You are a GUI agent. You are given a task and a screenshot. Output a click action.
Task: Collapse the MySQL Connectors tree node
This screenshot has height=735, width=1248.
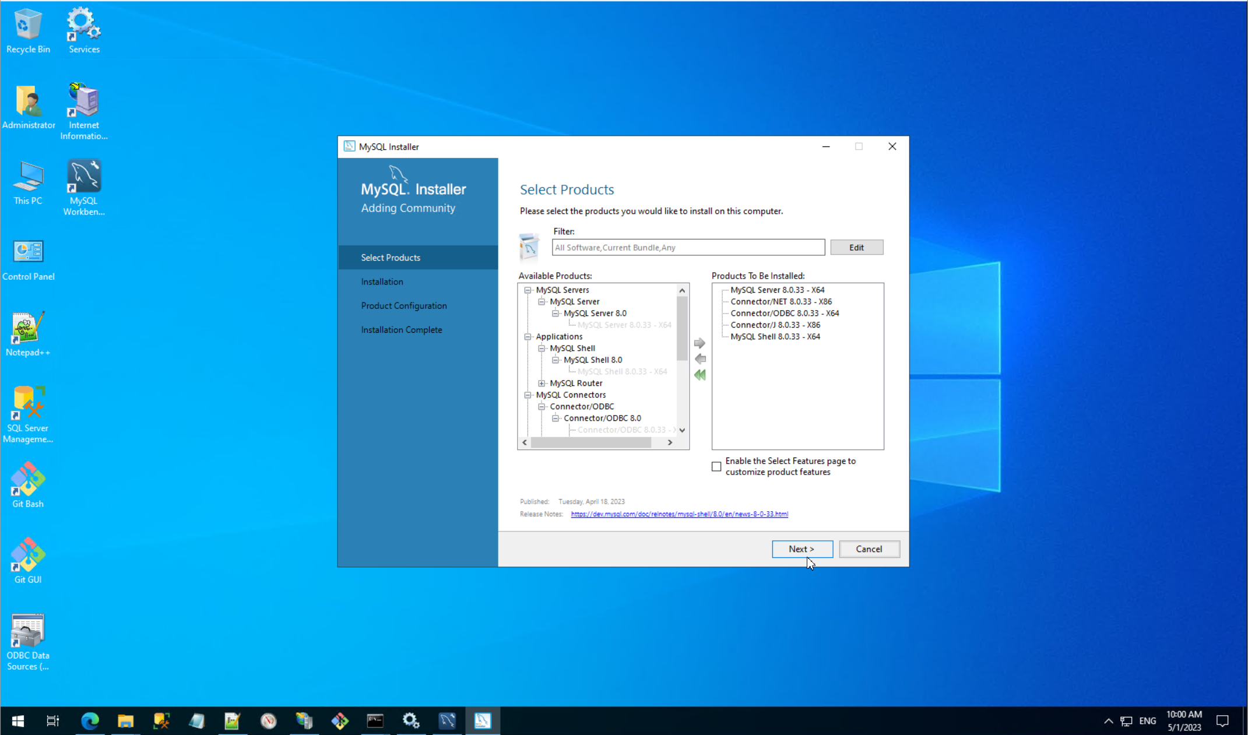[x=528, y=395]
